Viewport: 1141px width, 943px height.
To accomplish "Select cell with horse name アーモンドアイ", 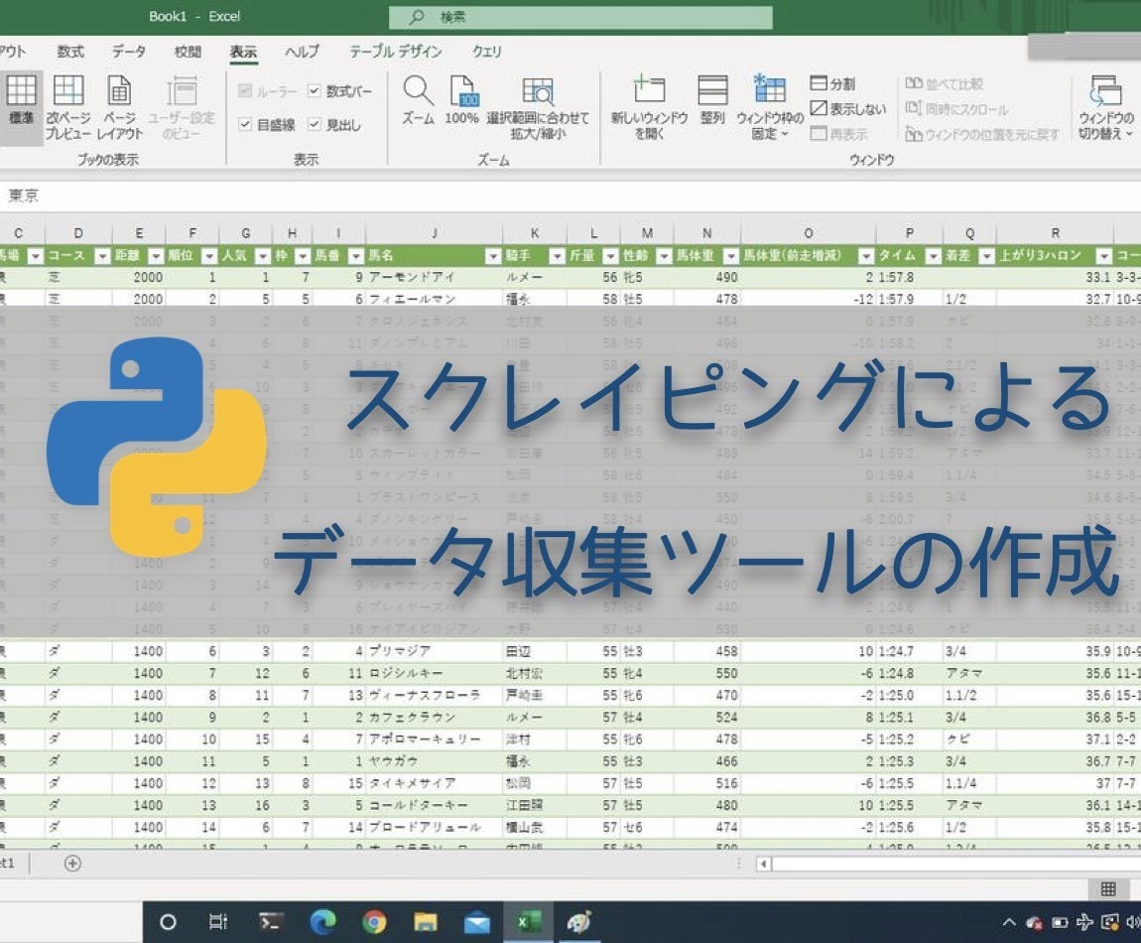I will tap(435, 277).
